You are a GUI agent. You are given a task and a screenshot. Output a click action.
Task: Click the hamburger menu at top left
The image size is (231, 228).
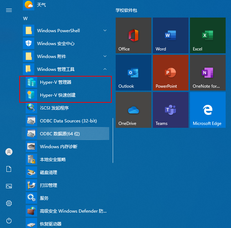(9, 10)
